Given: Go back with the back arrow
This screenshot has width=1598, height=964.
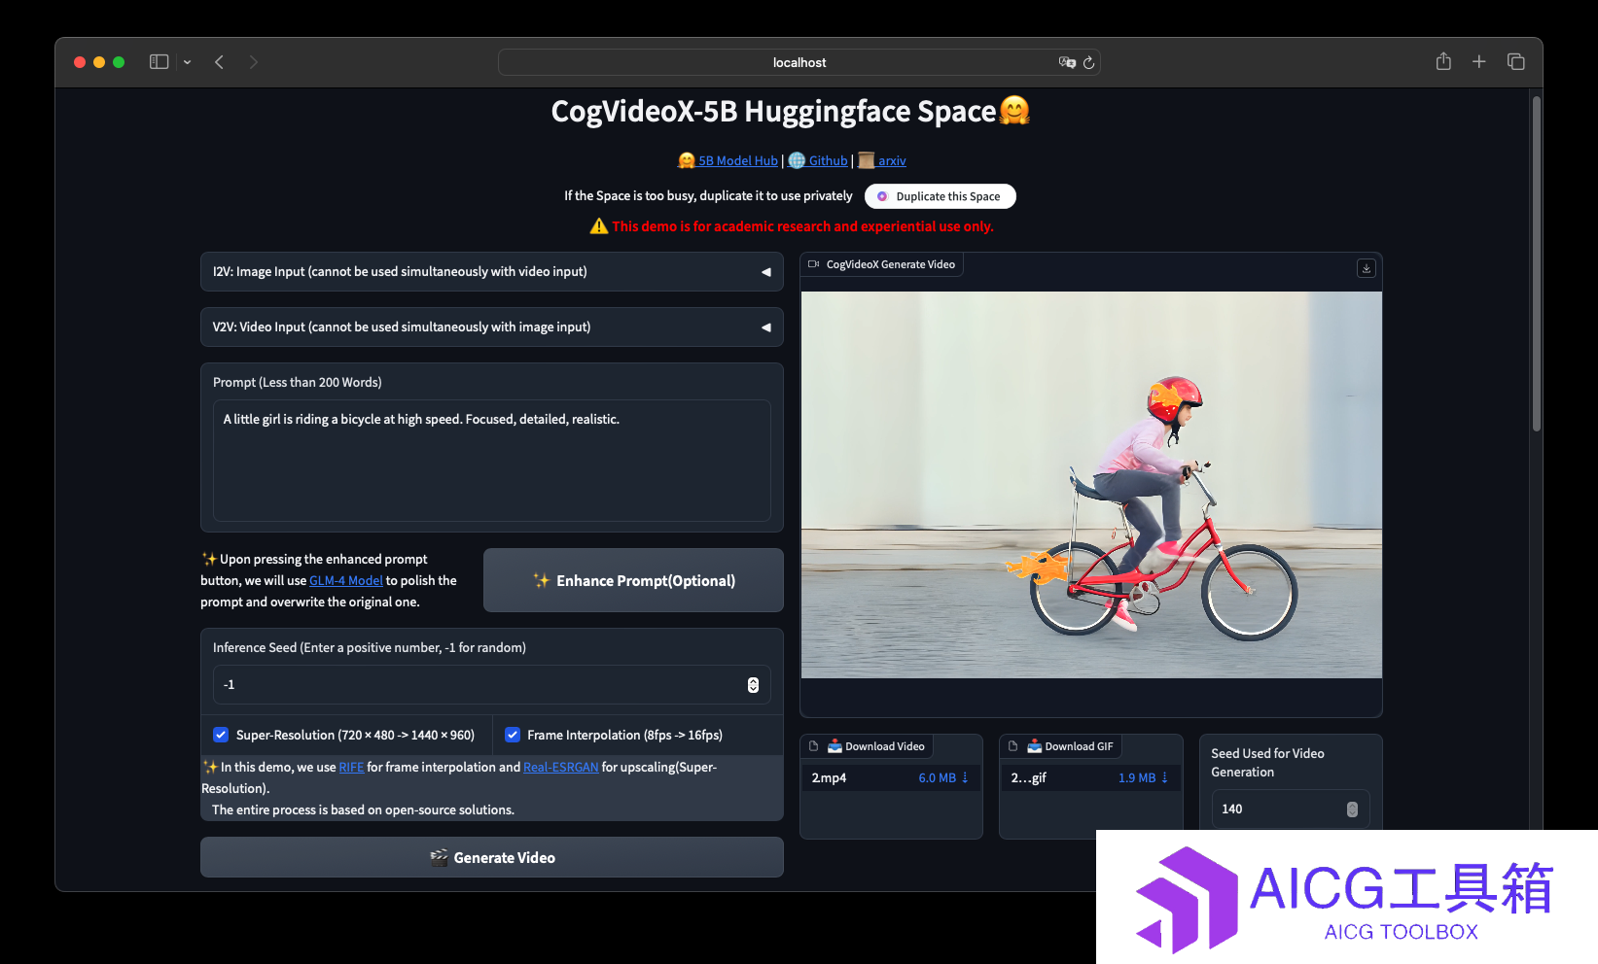Looking at the screenshot, I should click(x=220, y=62).
